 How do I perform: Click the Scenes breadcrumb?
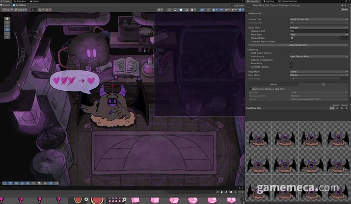click(x=5, y=5)
